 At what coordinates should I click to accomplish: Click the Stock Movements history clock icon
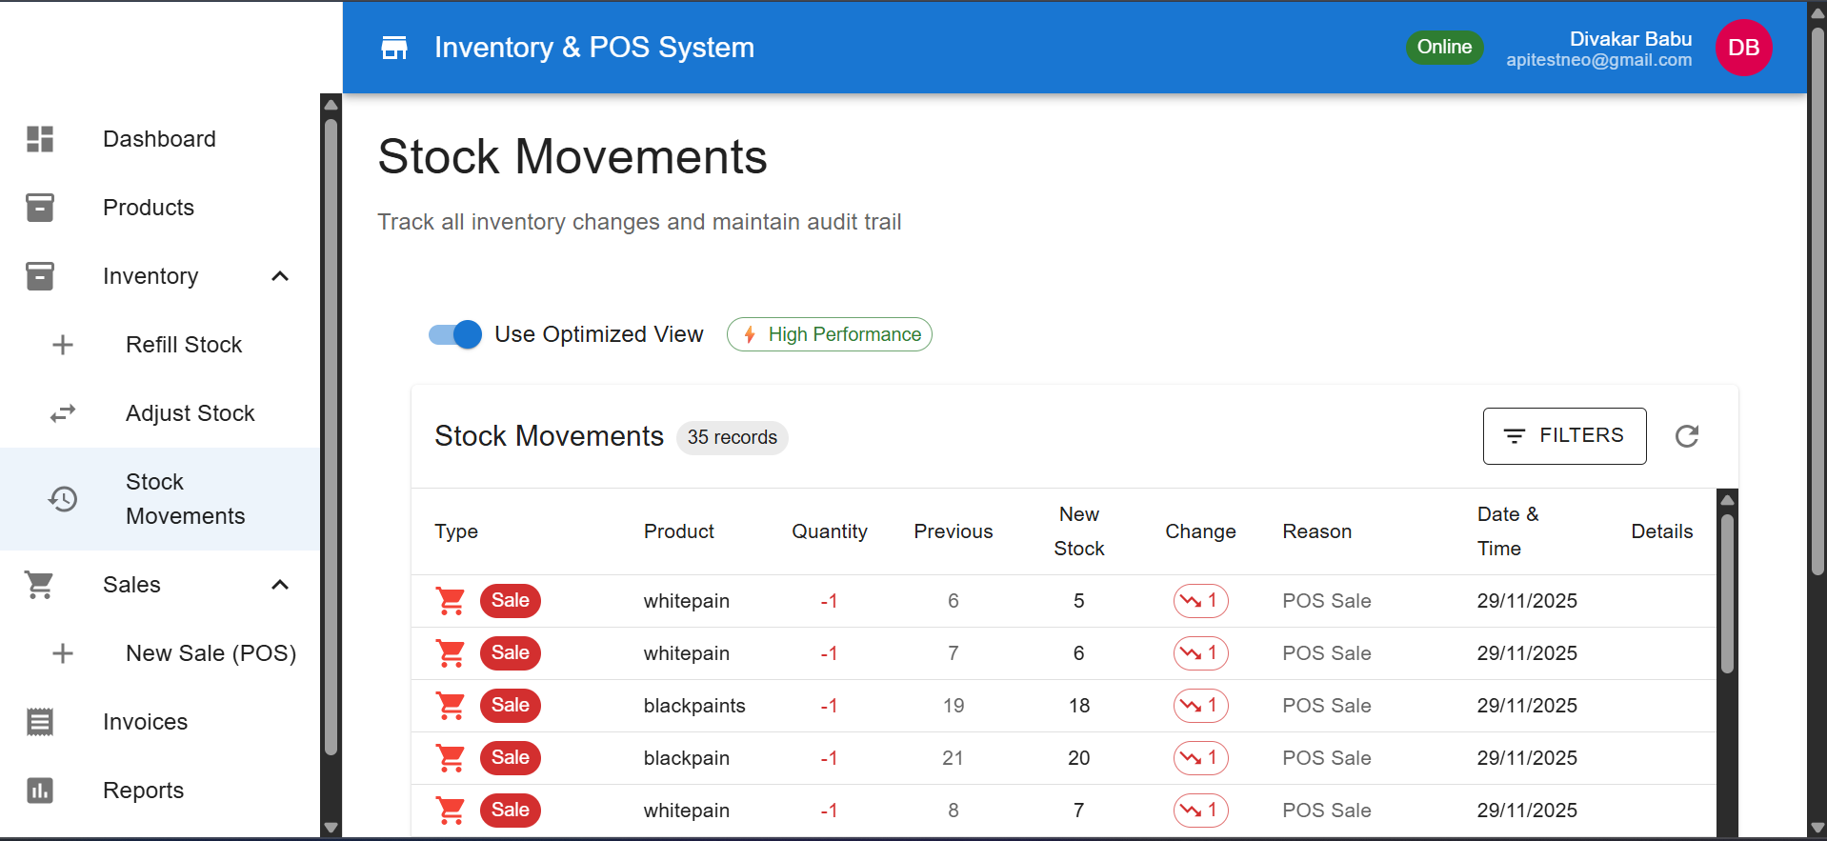pos(63,499)
